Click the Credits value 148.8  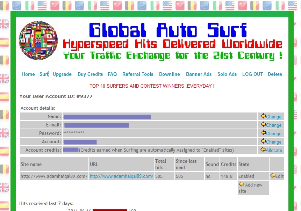227,176
